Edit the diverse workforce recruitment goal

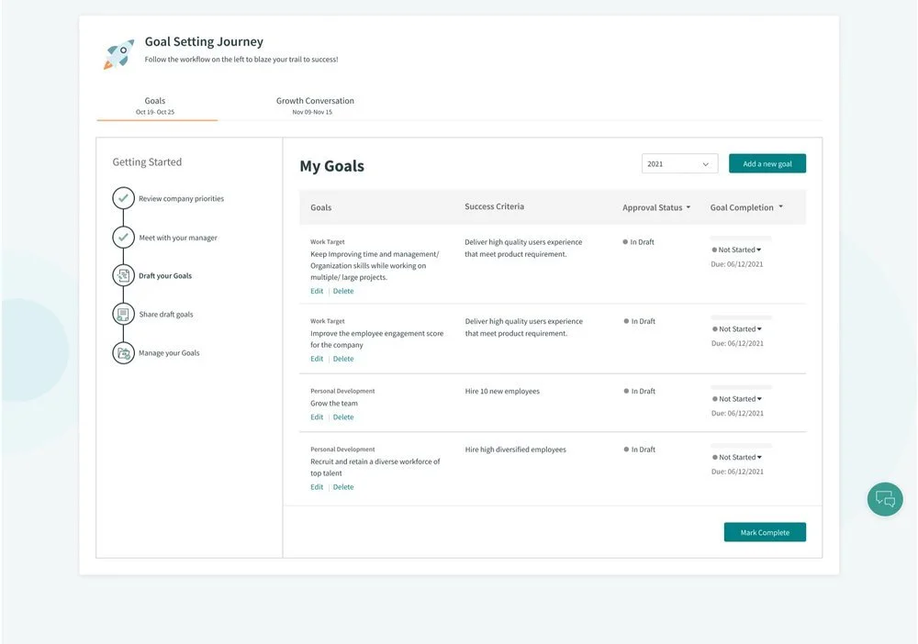317,486
